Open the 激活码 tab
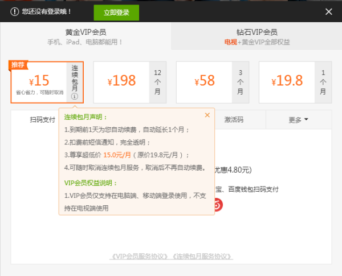342x276 pixels. click(234, 120)
